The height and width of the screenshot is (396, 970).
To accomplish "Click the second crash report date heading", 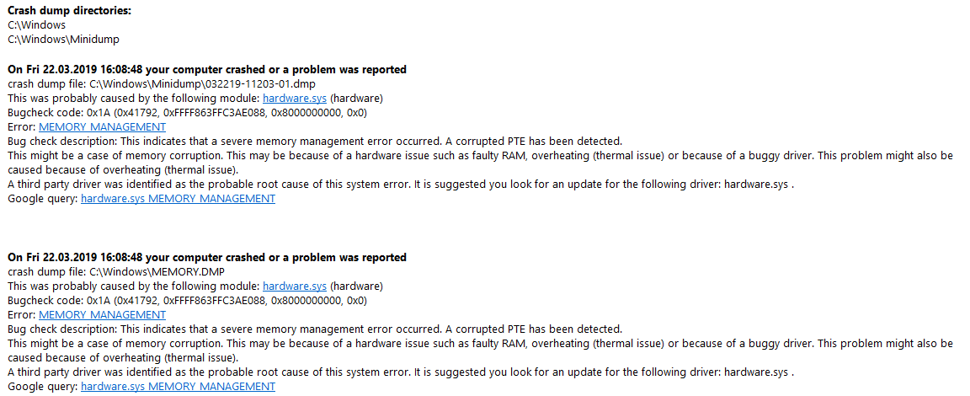I will [206, 258].
